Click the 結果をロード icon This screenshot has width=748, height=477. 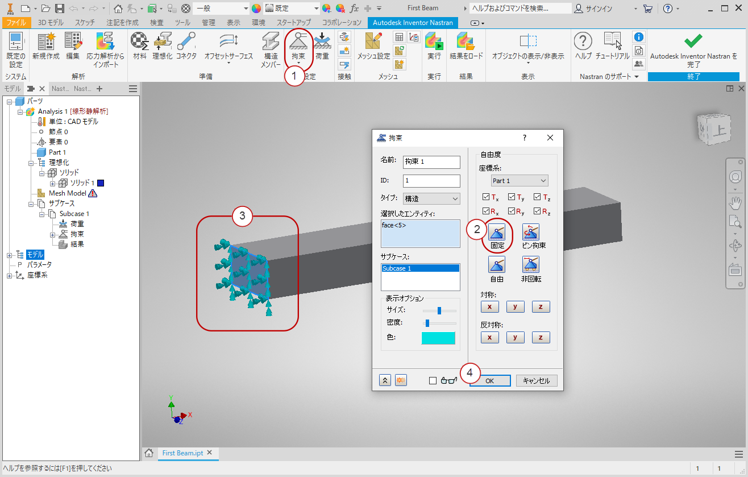pyautogui.click(x=466, y=46)
